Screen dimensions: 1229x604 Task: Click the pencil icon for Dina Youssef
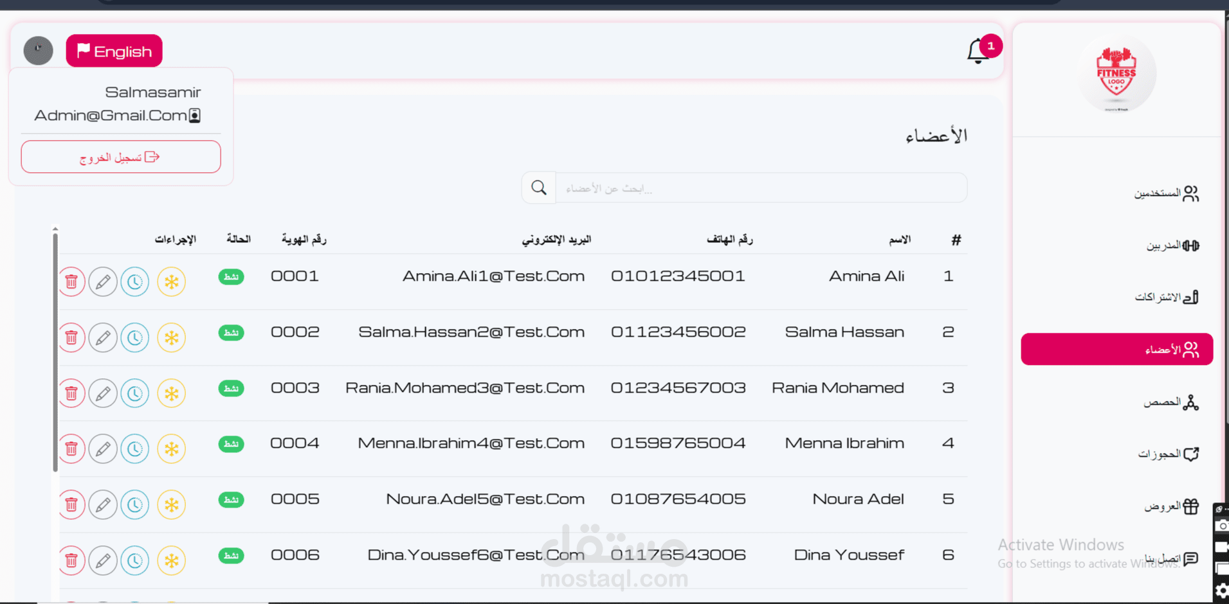(x=103, y=560)
